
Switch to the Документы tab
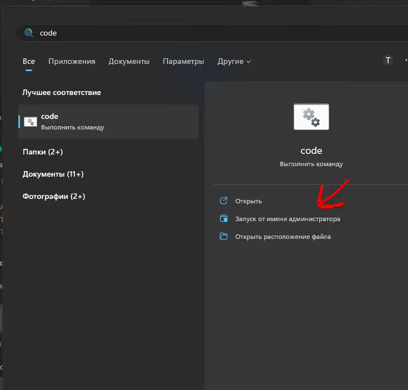tap(129, 62)
